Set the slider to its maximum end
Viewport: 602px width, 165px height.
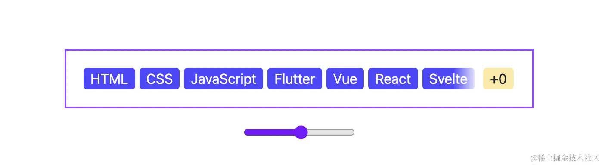coord(353,132)
